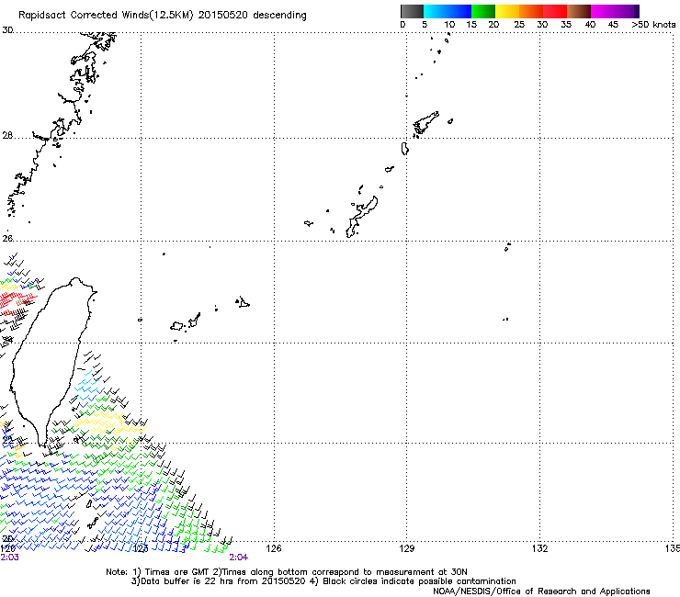680x597 pixels.
Task: Click the purple time label '2:04'
Action: coord(239,558)
